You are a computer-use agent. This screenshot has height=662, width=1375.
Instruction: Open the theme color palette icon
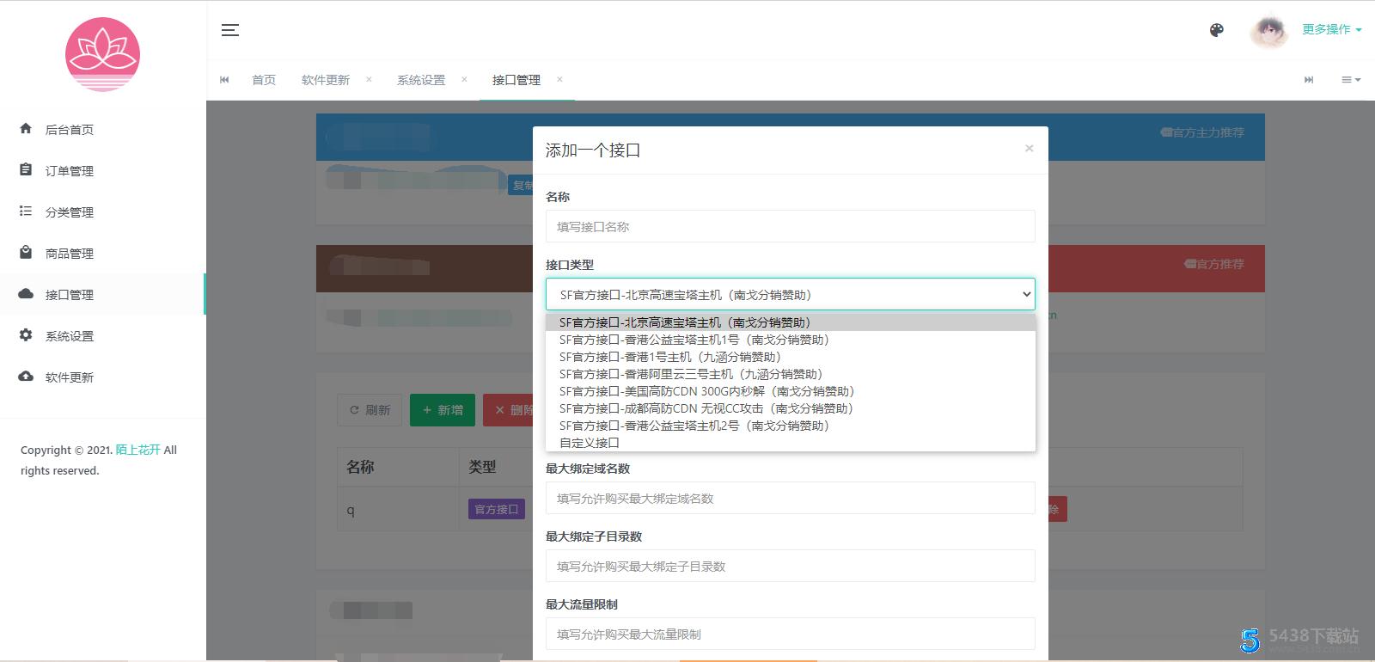pos(1216,30)
